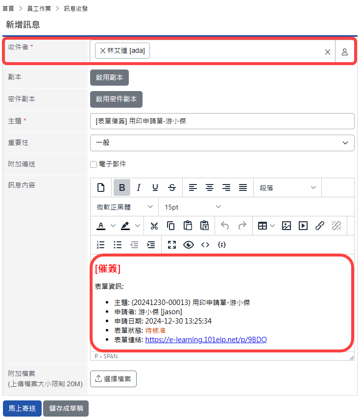Go to 訊息收發 in the breadcrumb
Screen dimensions: 360x420
coord(76,9)
